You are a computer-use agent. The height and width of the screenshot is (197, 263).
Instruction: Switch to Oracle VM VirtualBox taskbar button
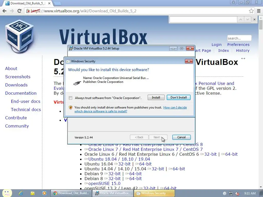[x=113, y=193]
